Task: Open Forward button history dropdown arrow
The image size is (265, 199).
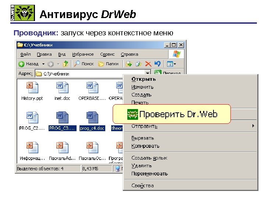Action: point(58,64)
